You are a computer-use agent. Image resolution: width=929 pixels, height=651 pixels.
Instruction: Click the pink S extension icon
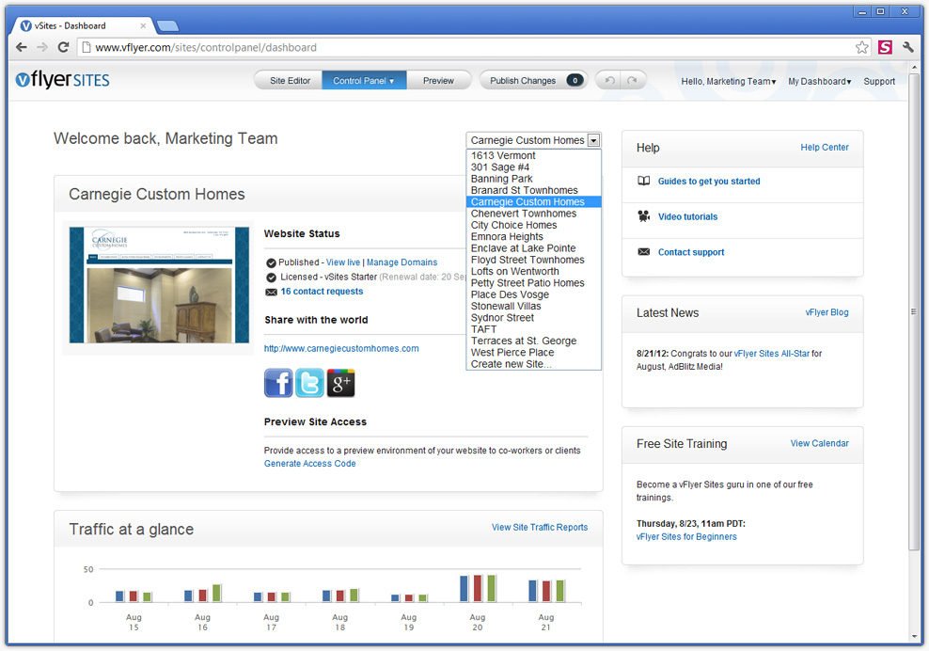(x=885, y=47)
